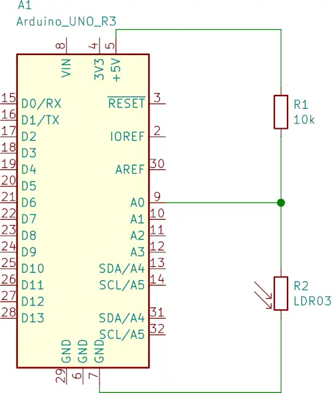Click the SCL/A5 label at pin 32
Screen dimensions: 332x393
[122, 335]
